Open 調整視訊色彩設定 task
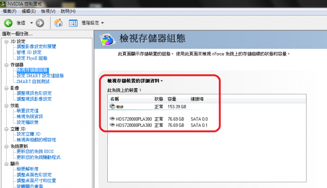The width and height of the screenshot is (327, 188). pos(34,93)
